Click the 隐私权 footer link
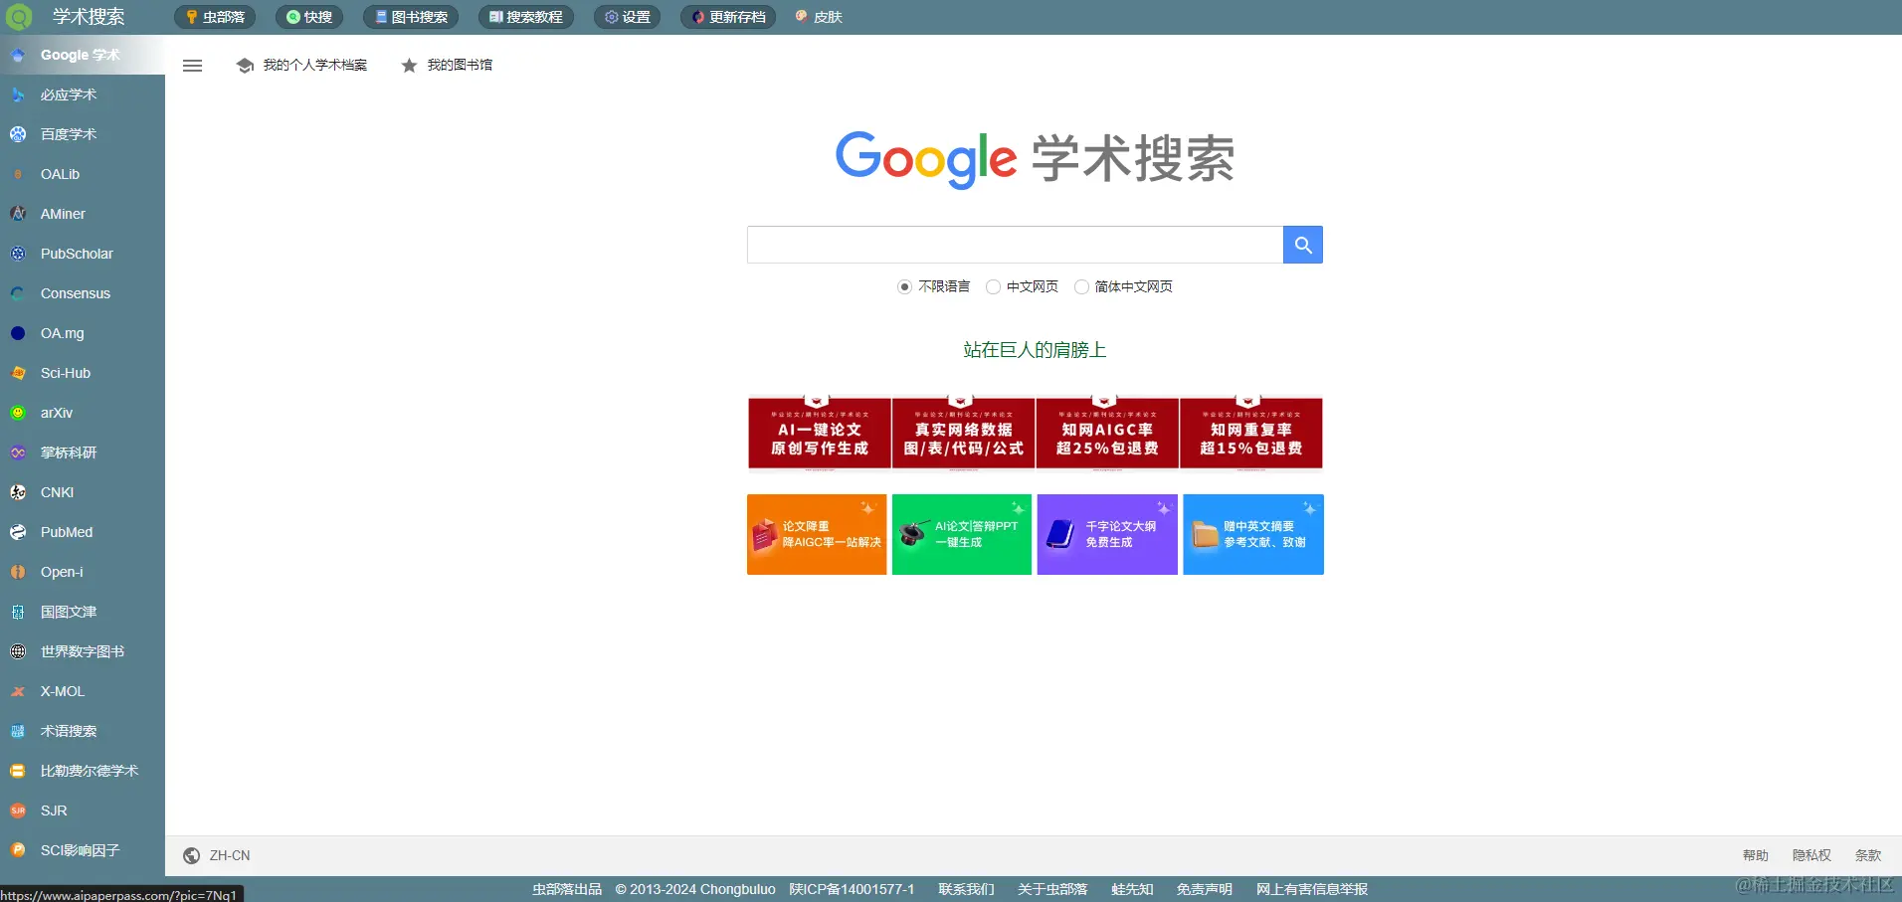Screen dimensions: 1902x902 [1811, 855]
